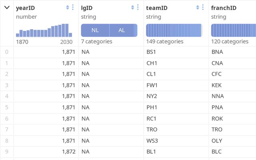Click the franchID category distribution bar
256x160 pixels.
coord(234,30)
